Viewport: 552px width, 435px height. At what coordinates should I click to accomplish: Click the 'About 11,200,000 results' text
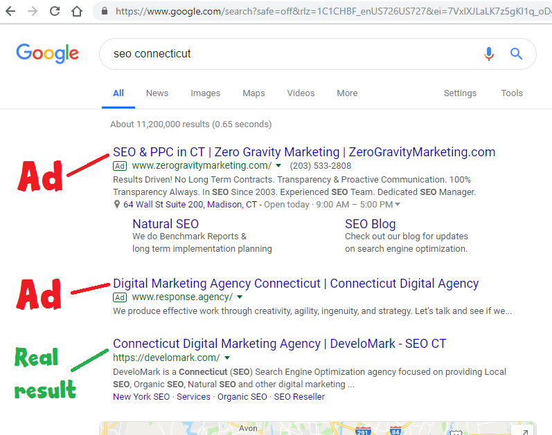[190, 124]
